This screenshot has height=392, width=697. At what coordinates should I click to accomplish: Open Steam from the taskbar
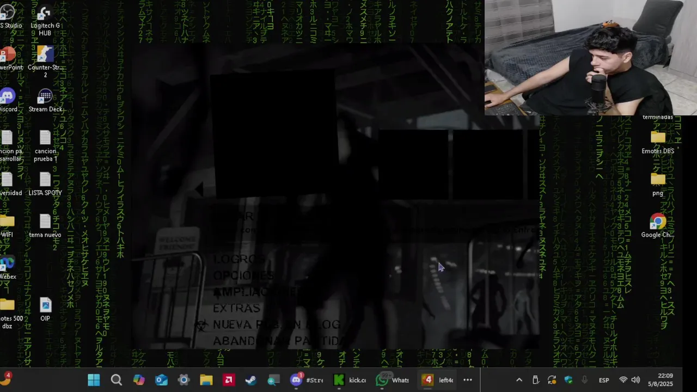click(251, 380)
